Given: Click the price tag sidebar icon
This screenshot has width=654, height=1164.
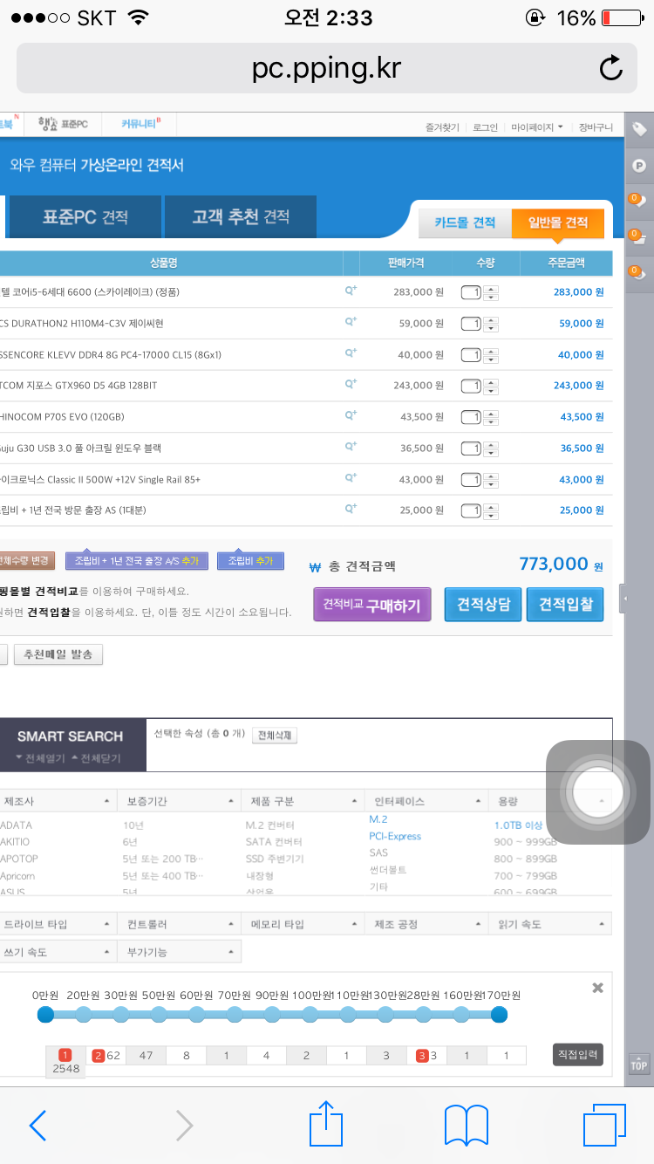Looking at the screenshot, I should [x=639, y=129].
